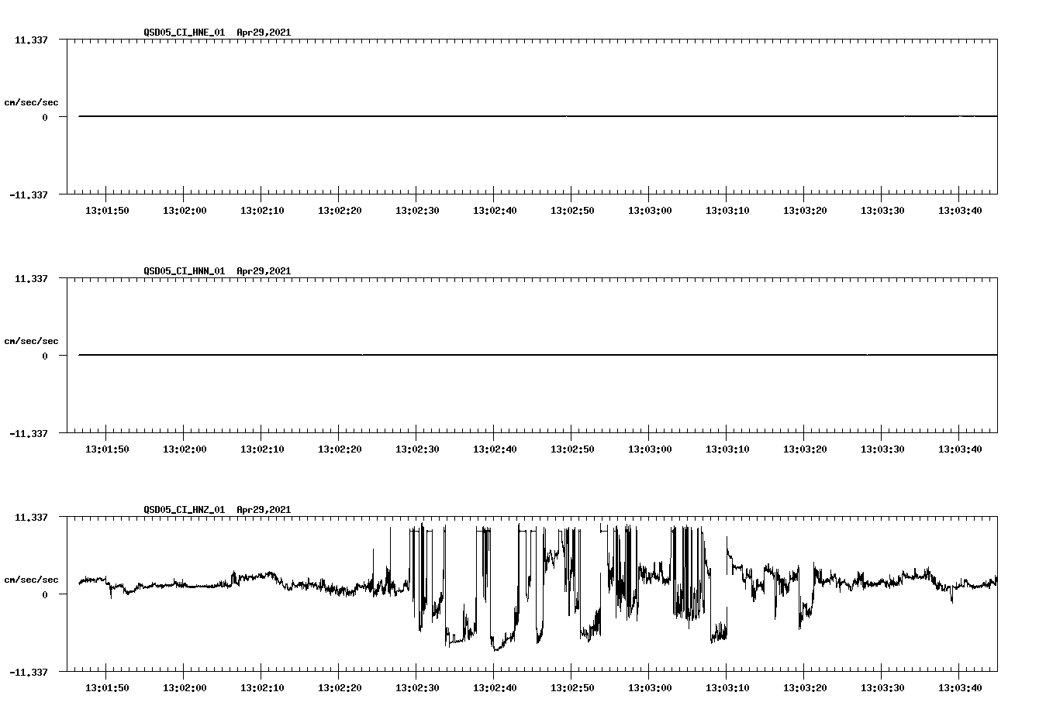This screenshot has width=1053, height=716.
Task: Click the cm/sec/sec label on the middle plot
Action: click(x=32, y=340)
